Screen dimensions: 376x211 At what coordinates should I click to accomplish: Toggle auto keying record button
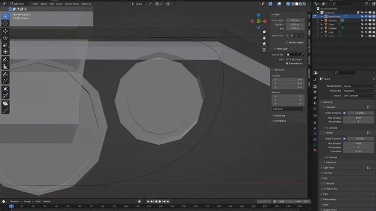coord(139,202)
